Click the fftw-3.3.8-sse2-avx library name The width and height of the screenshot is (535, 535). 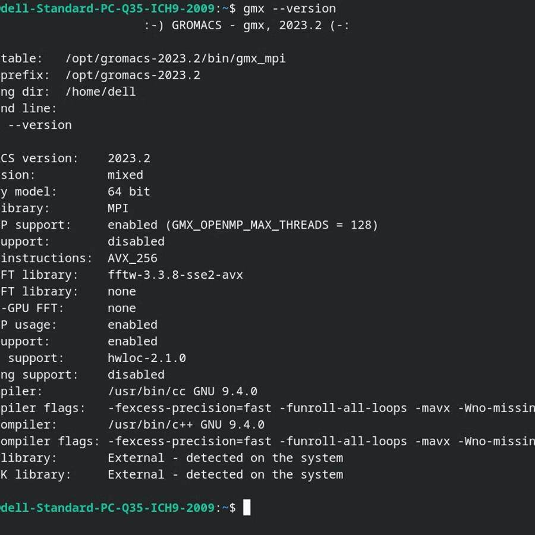pyautogui.click(x=175, y=275)
